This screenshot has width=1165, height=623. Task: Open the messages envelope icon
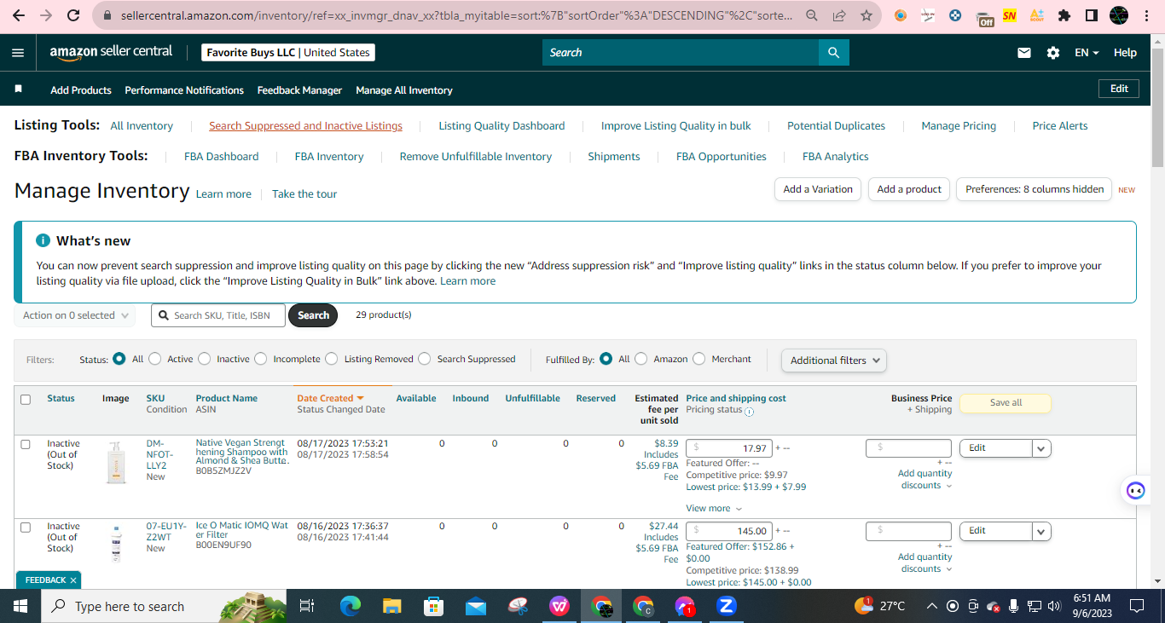pyautogui.click(x=1024, y=53)
